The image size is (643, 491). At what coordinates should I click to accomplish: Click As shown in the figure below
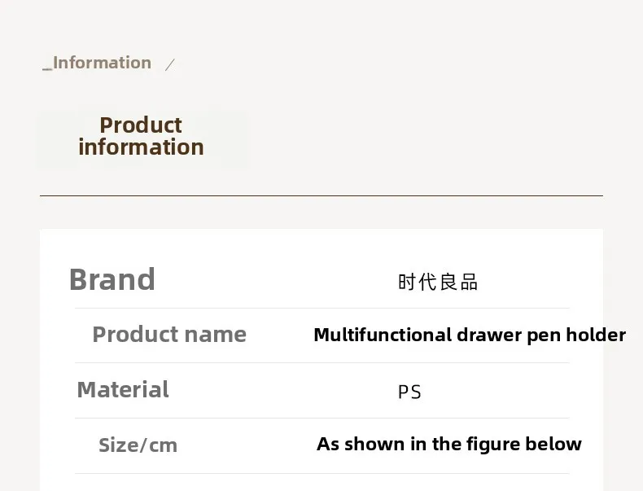coord(448,444)
